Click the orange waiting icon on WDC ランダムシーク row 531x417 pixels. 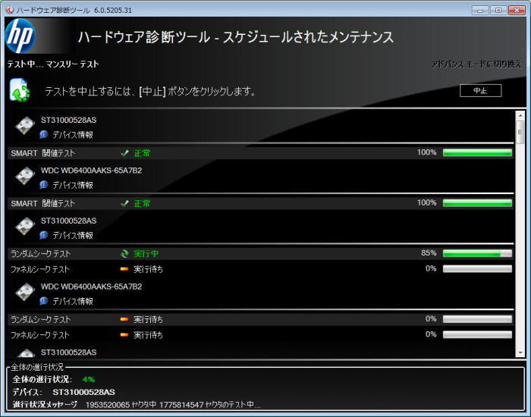tap(124, 319)
